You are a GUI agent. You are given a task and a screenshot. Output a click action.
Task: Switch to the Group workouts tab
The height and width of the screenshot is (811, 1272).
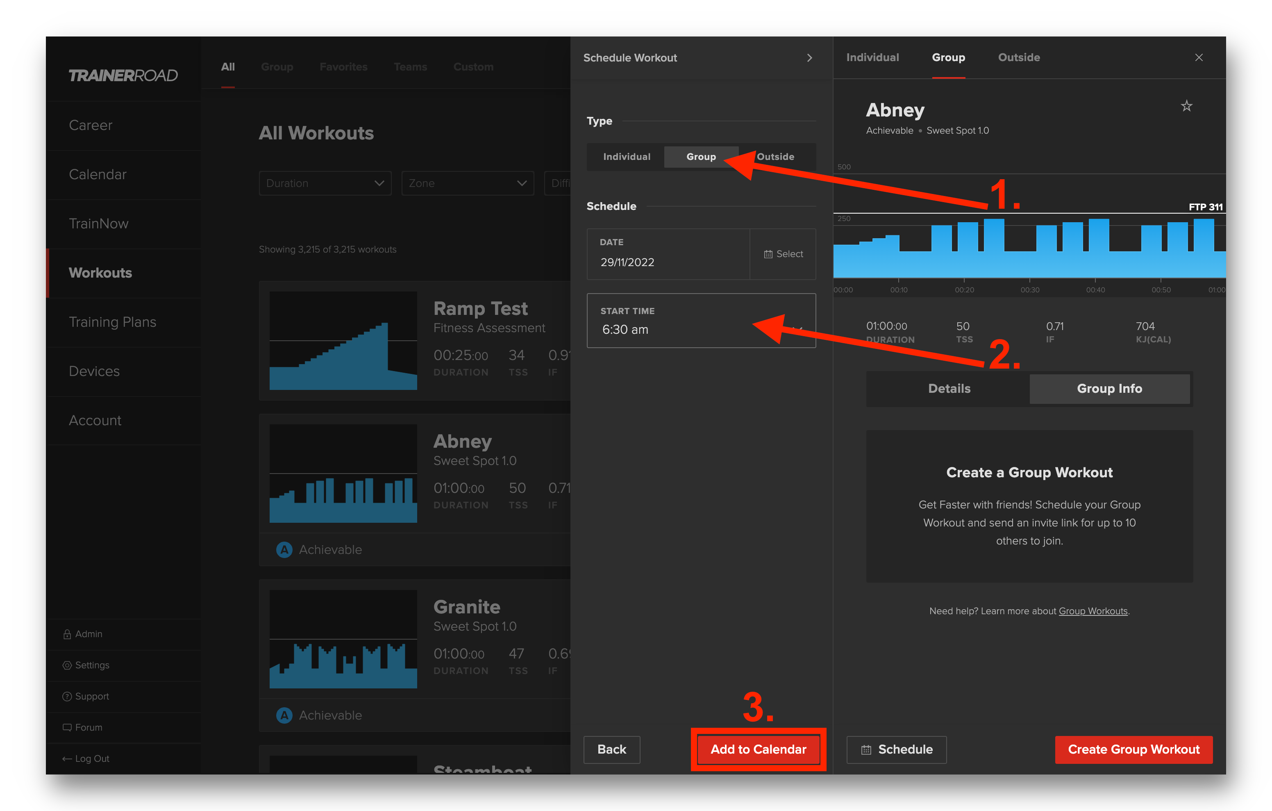[x=277, y=67]
